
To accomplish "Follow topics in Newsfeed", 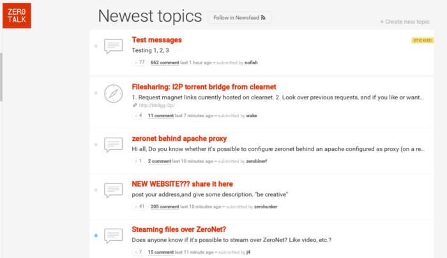I will [239, 17].
